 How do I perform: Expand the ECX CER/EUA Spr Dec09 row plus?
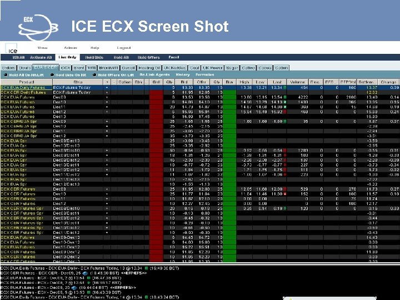point(107,122)
